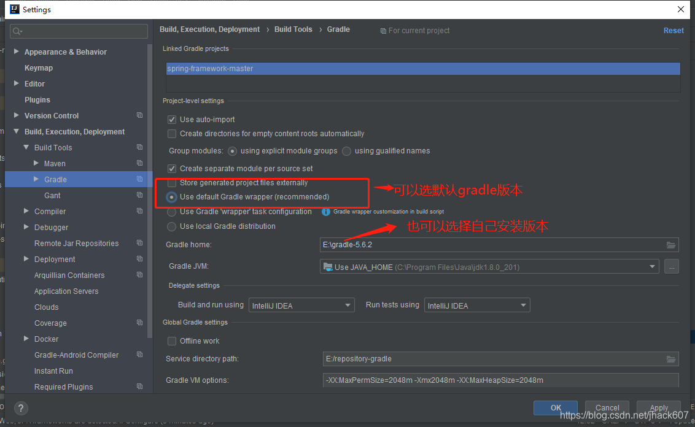This screenshot has height=427, width=695.
Task: Click project-scope icon next to Build Tools
Action: click(139, 147)
